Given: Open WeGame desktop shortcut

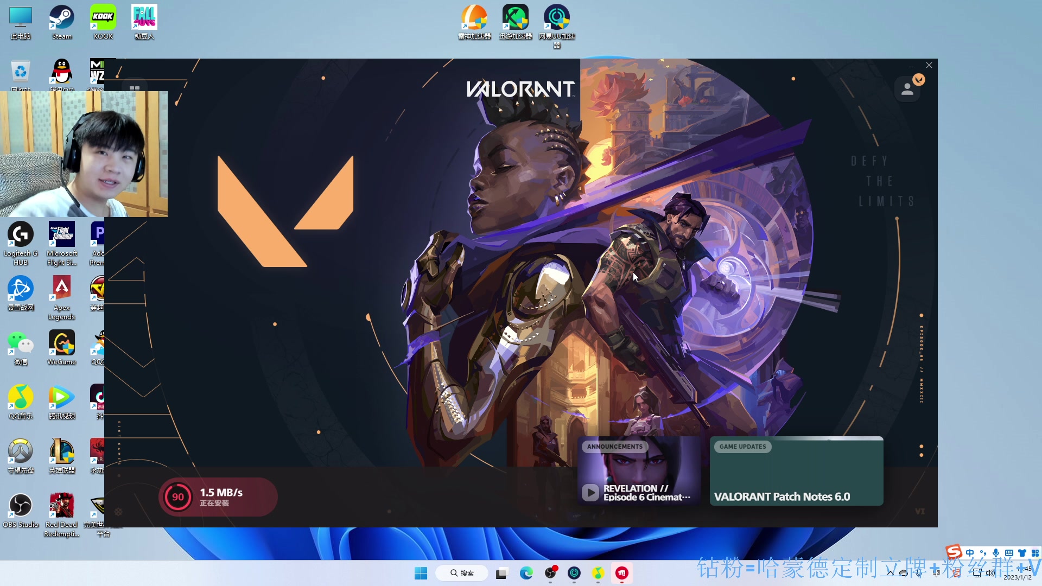Looking at the screenshot, I should (x=62, y=348).
